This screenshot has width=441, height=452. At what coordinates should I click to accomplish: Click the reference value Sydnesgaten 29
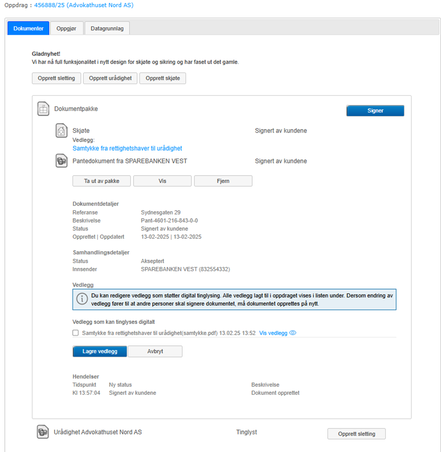[x=161, y=212]
